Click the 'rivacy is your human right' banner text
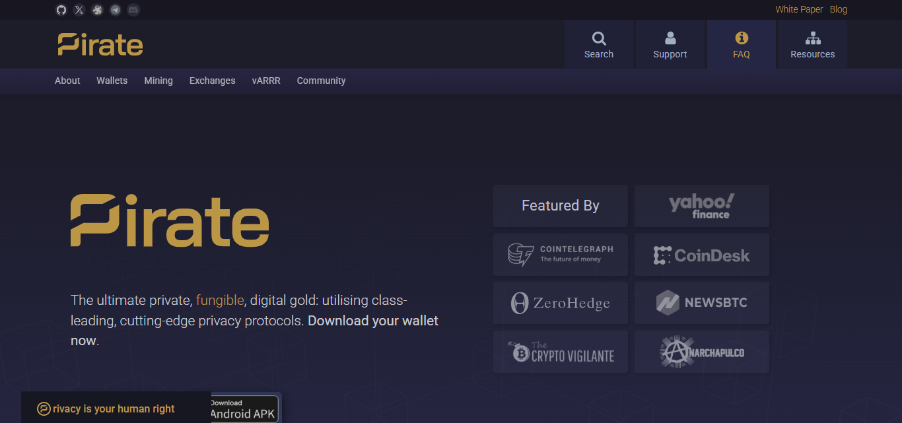This screenshot has width=902, height=423. click(114, 409)
